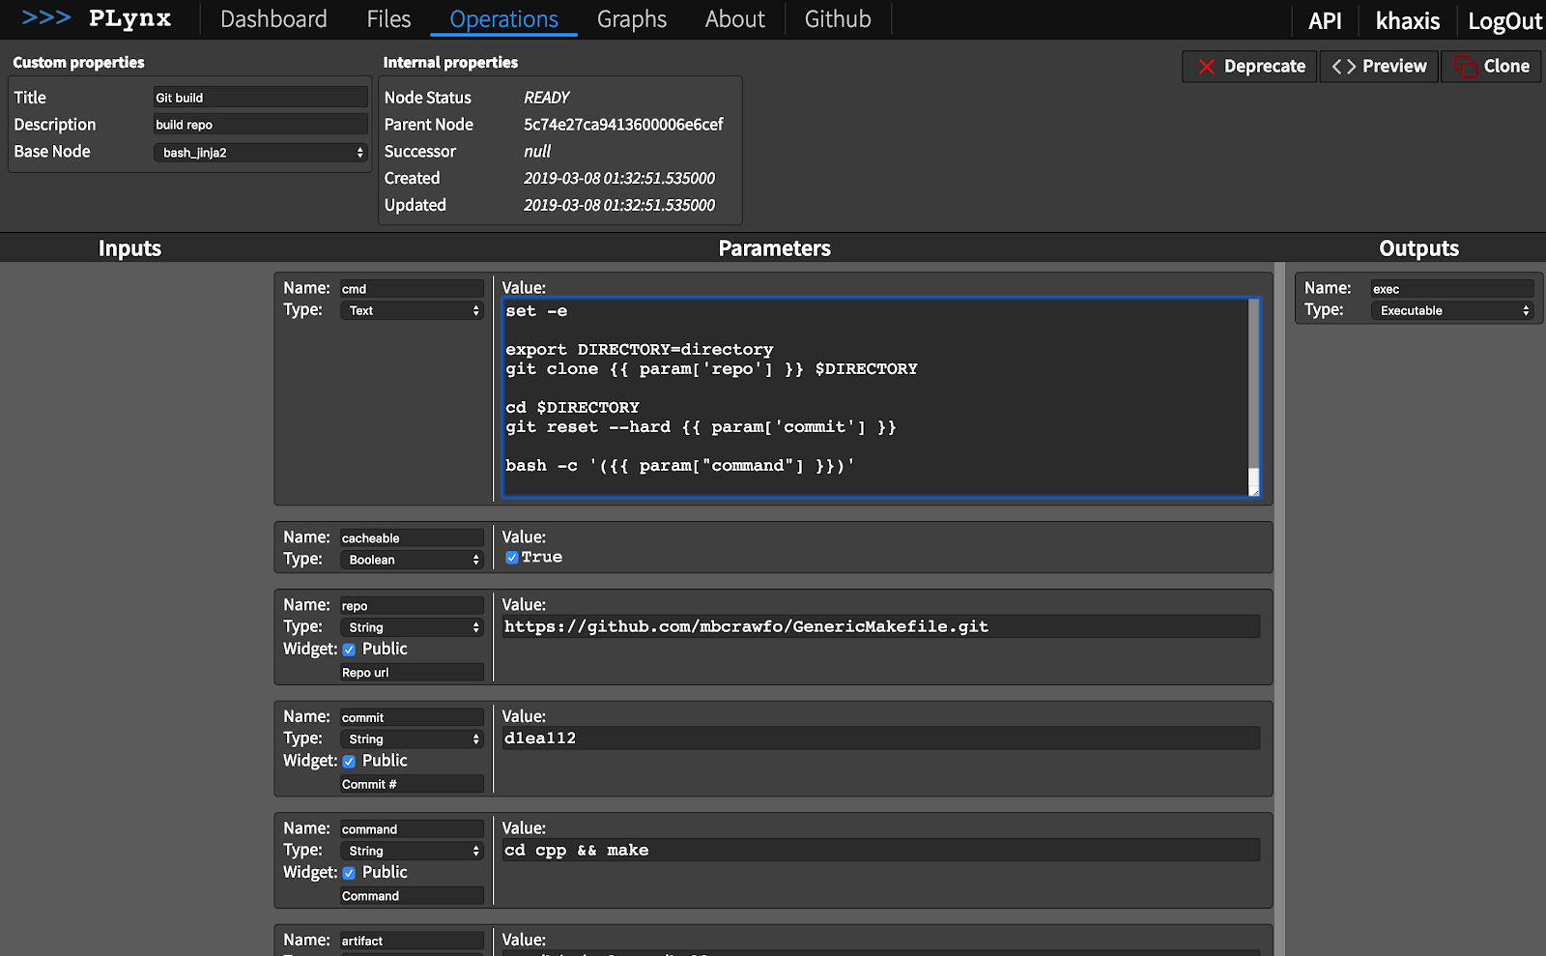Expand the exec output Type dropdown
The image size is (1546, 956).
click(x=1452, y=310)
